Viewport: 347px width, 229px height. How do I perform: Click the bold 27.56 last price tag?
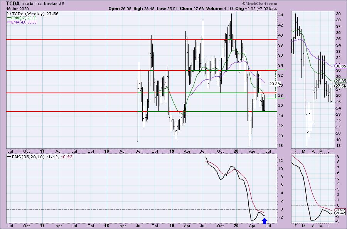coord(340,86)
